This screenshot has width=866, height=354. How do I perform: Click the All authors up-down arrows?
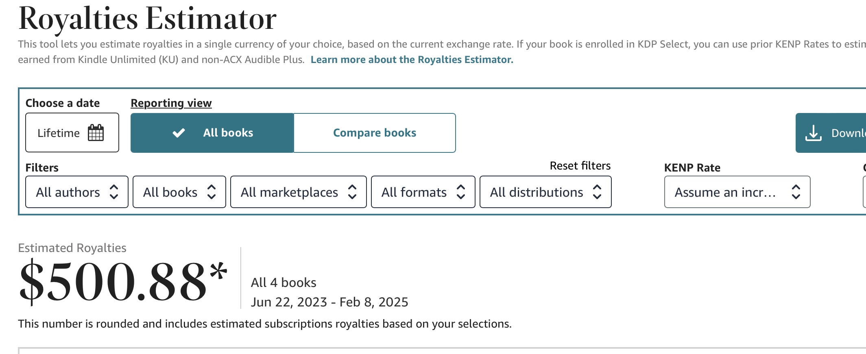[x=114, y=192]
